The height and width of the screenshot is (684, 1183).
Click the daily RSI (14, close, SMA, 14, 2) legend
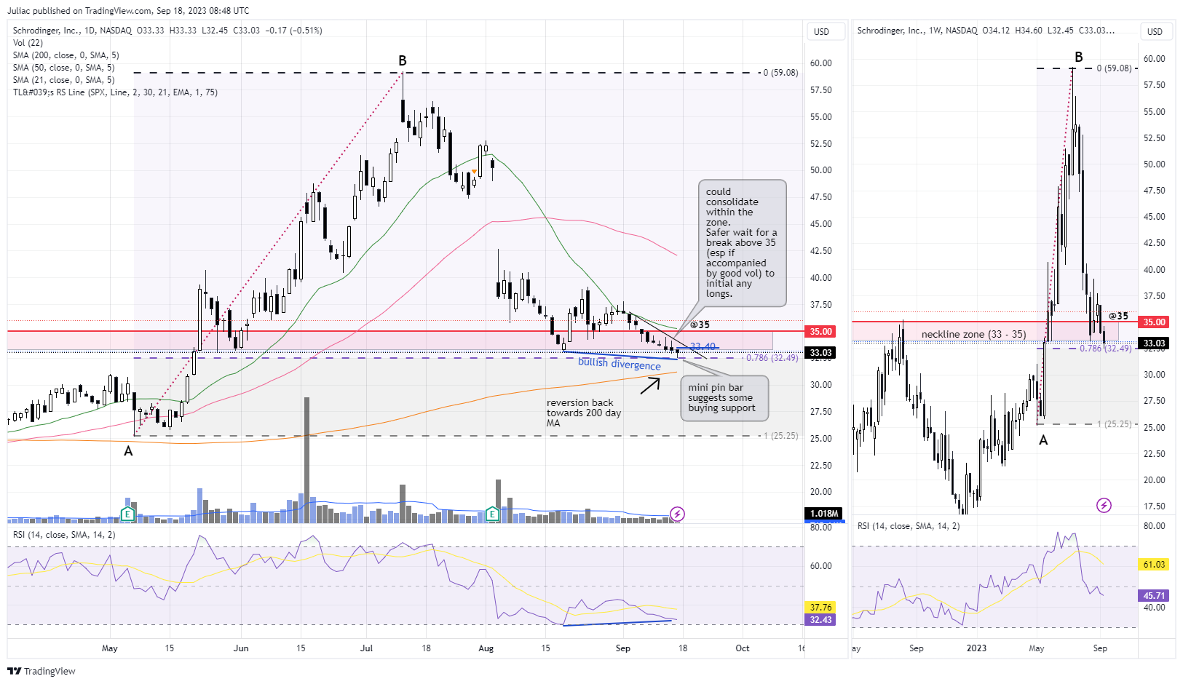[x=64, y=535]
